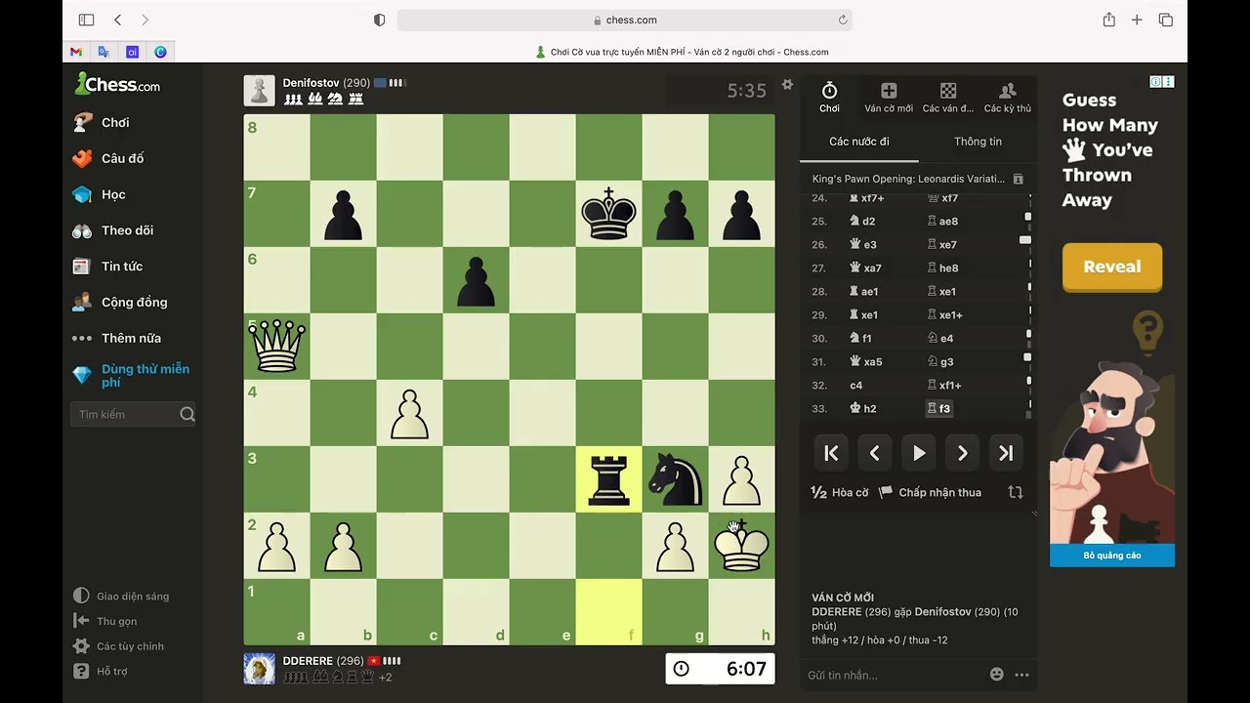Toggle Giao diện sáng light theme
Image resolution: width=1250 pixels, height=703 pixels.
[x=121, y=596]
